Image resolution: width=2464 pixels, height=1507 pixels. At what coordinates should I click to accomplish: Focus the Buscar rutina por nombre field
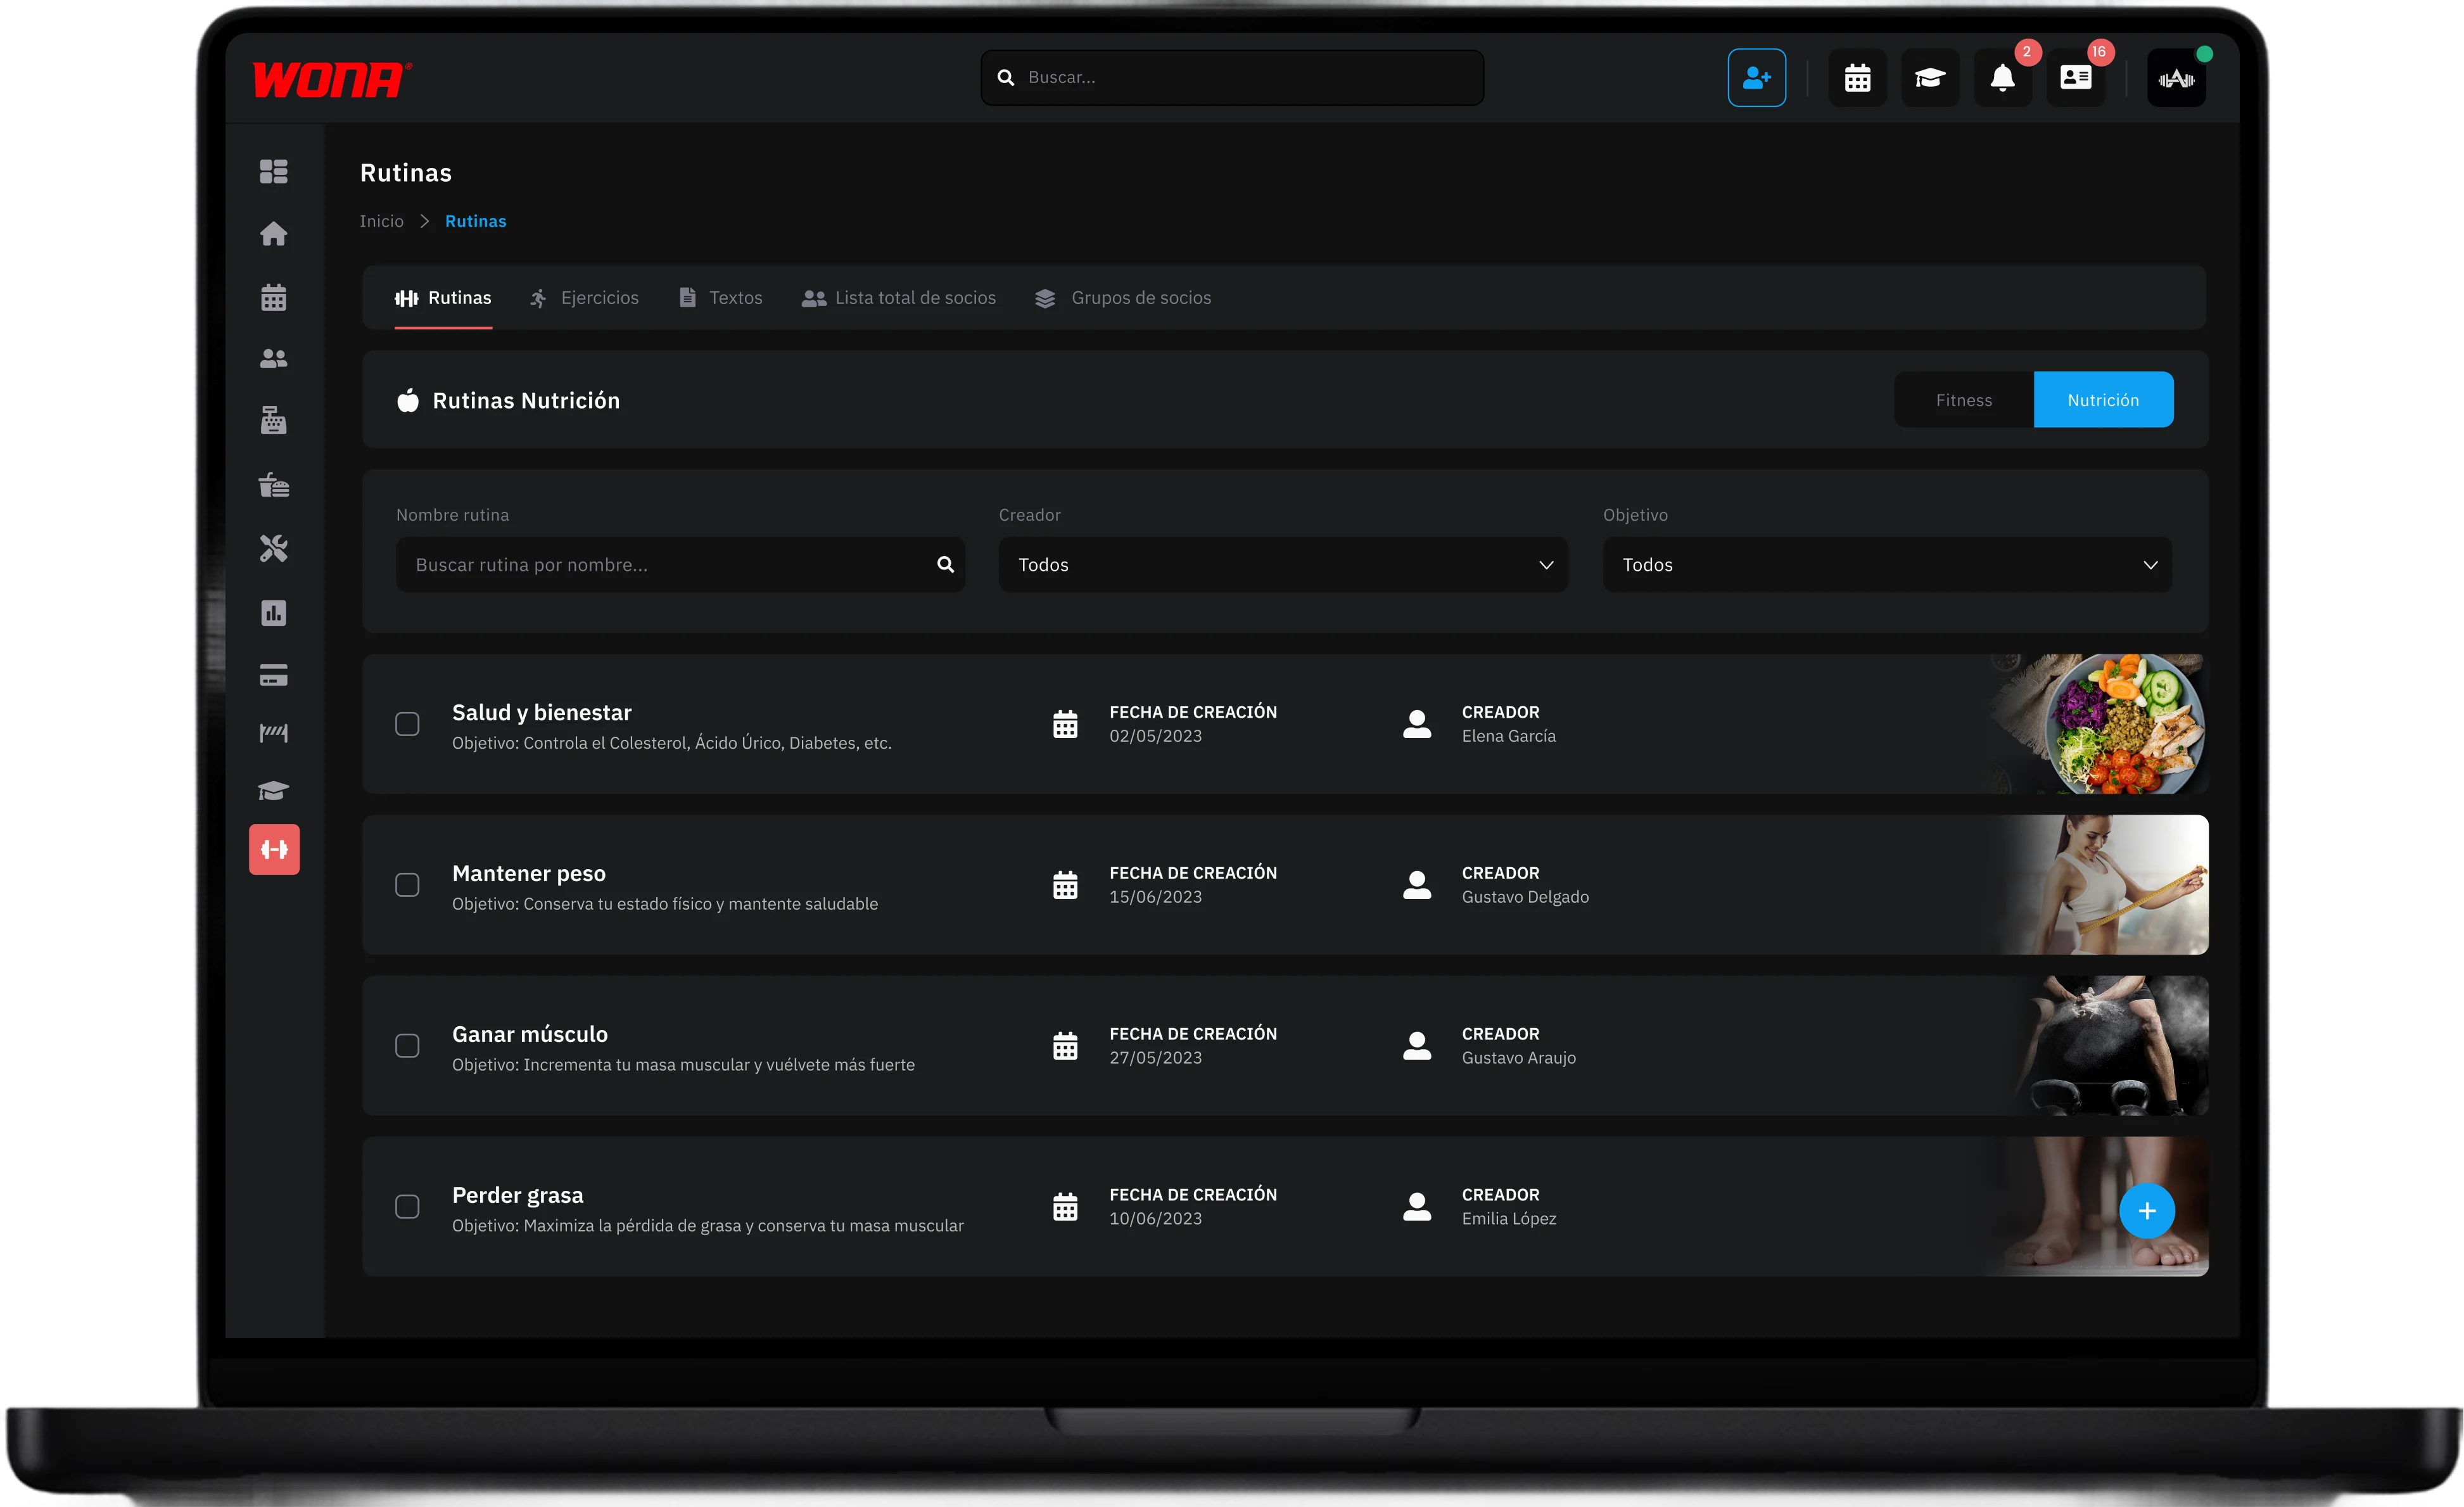point(680,565)
